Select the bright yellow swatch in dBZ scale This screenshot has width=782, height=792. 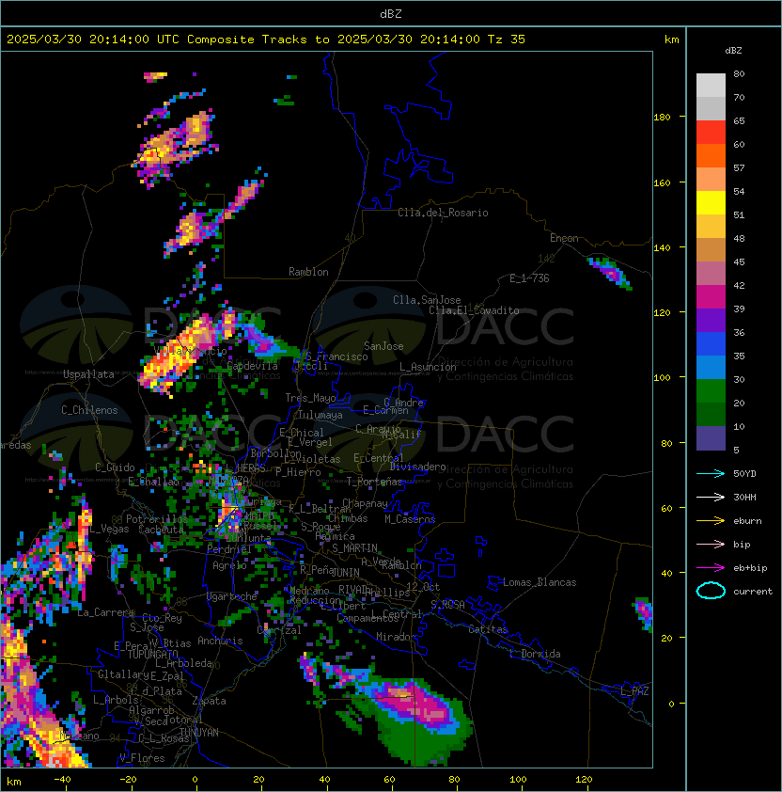pyautogui.click(x=711, y=203)
